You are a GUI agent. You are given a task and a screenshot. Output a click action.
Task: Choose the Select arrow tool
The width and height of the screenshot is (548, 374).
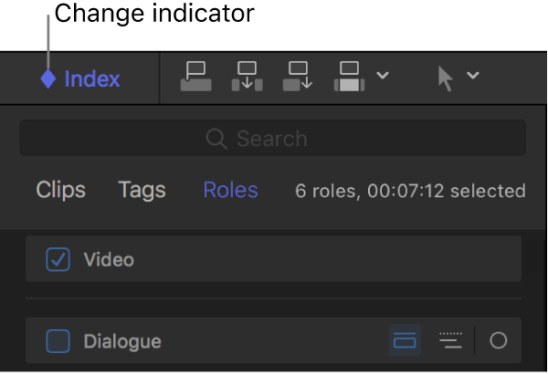click(x=445, y=78)
